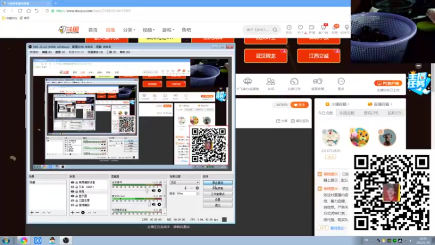The image size is (435, 245).
Task: Mute the 麦克风/Aux speaker icon
Action: [153, 205]
